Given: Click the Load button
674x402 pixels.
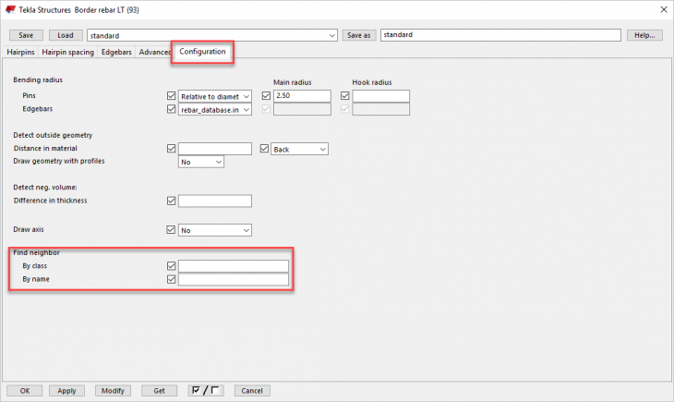Looking at the screenshot, I should click(x=66, y=35).
